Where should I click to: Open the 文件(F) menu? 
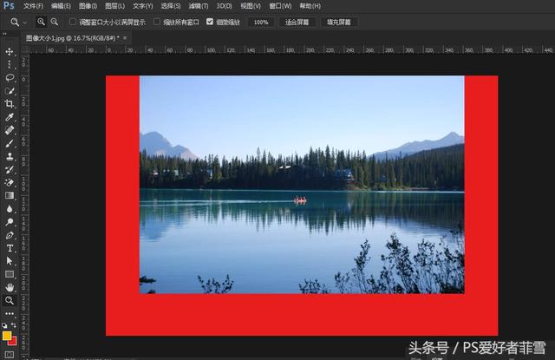click(33, 6)
